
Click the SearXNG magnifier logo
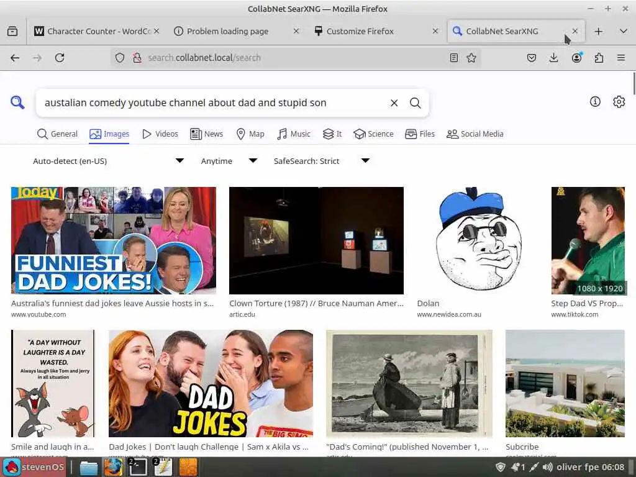point(17,102)
